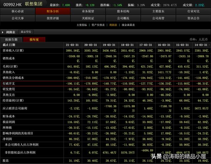Select the 财务分析 tab
This screenshot has width=211, height=164.
53,11
